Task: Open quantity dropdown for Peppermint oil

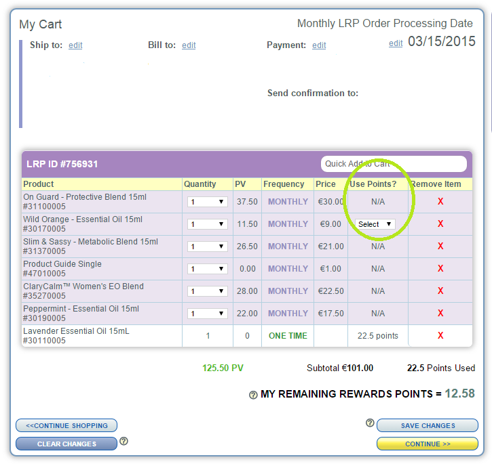Action: tap(208, 314)
